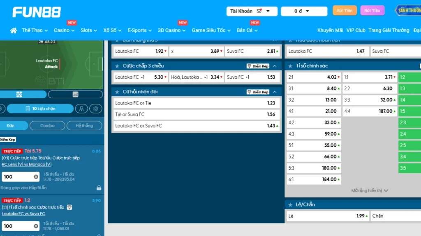Click the star icon beside Lẻ/Chẵn
This screenshot has height=236, width=421.
pyautogui.click(x=290, y=204)
